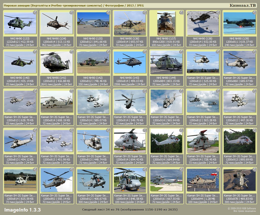Click the JPG badge on the 565.94 КБ Kaman image
Image resolution: width=260 pixels, height=215 pixels.
[x=181, y=91]
